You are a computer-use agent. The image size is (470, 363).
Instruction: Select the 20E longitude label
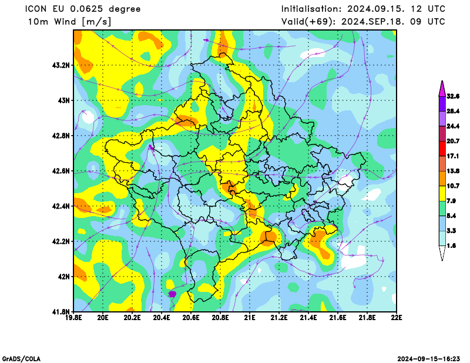(103, 317)
